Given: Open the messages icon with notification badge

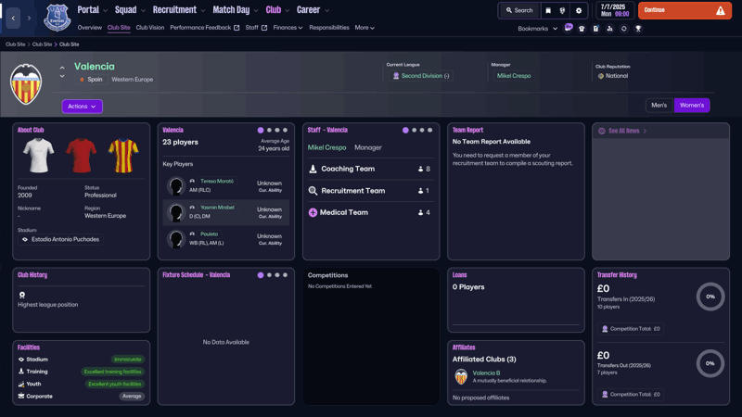Looking at the screenshot, I should [569, 28].
